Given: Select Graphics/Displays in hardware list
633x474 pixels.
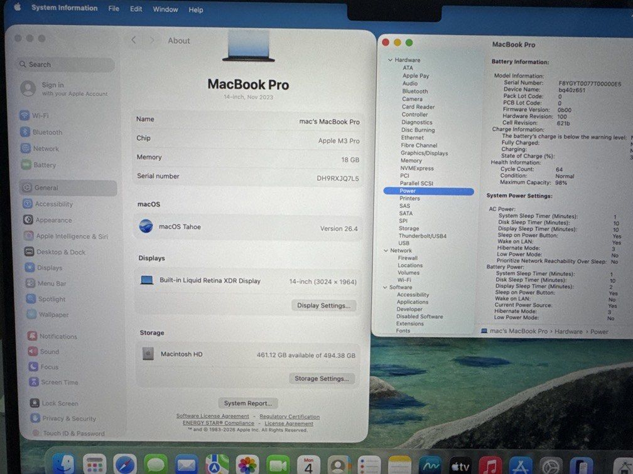Looking at the screenshot, I should 425,153.
